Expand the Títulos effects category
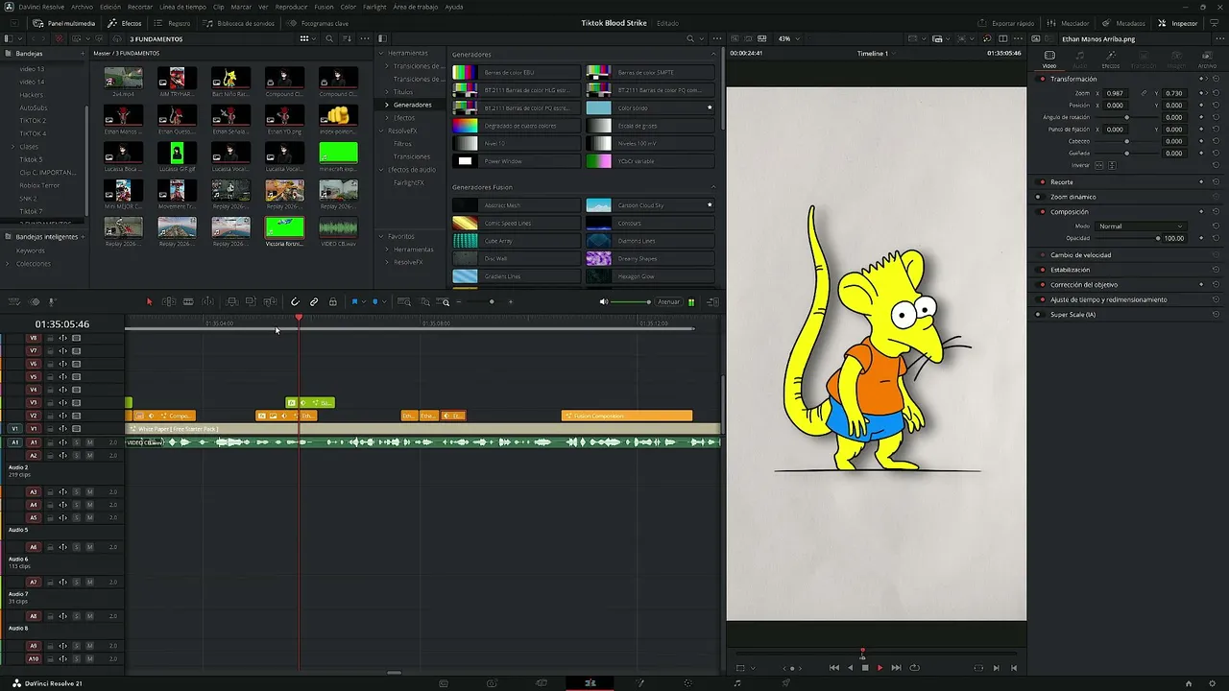This screenshot has height=691, width=1229. 387,92
